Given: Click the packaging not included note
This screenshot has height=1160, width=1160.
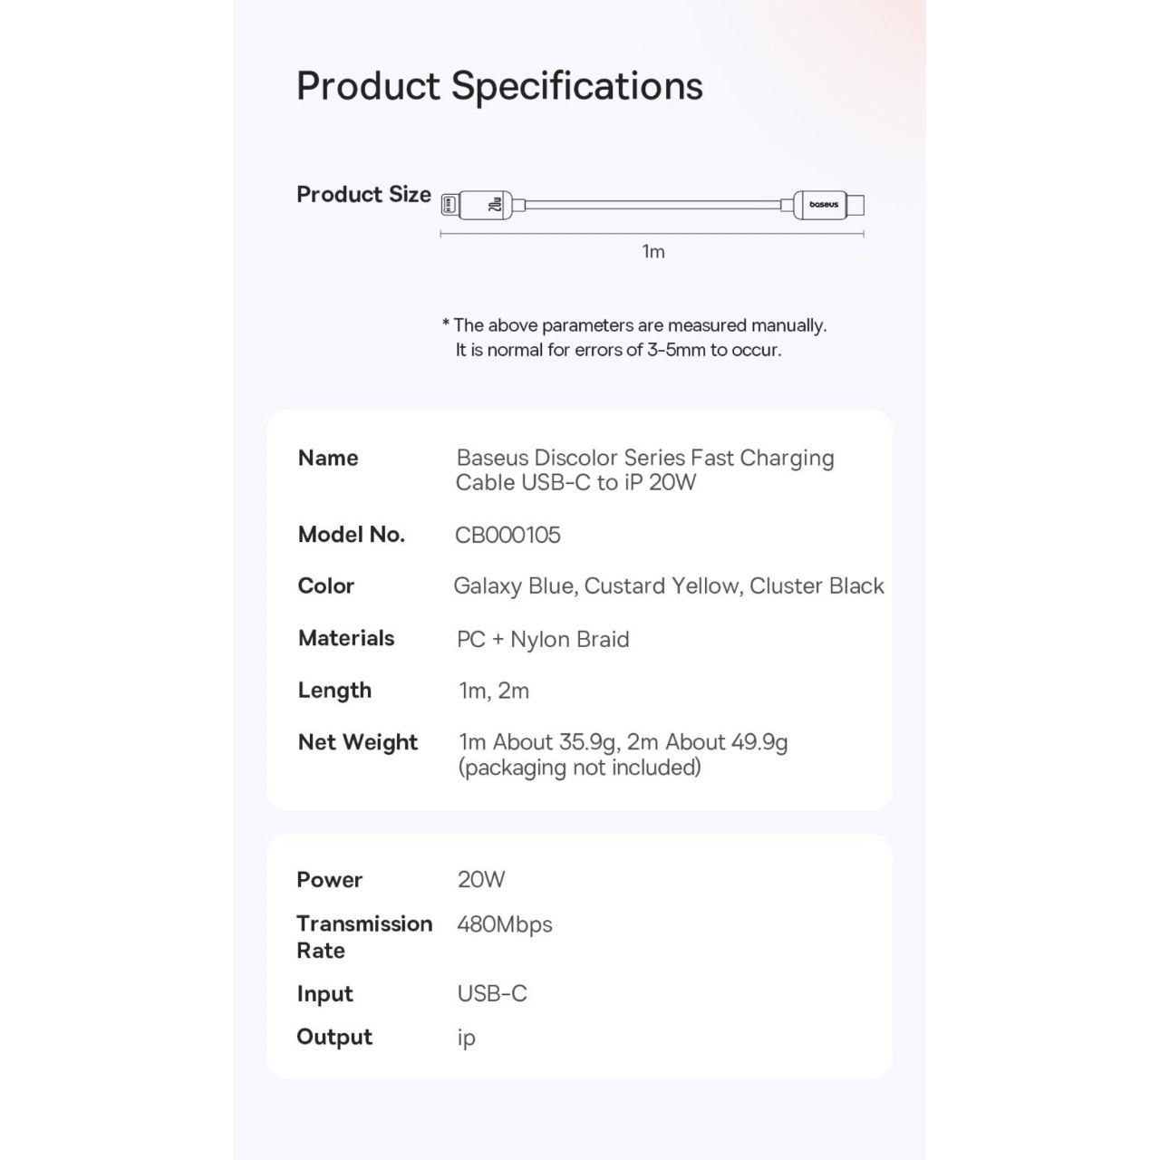Looking at the screenshot, I should tap(580, 768).
